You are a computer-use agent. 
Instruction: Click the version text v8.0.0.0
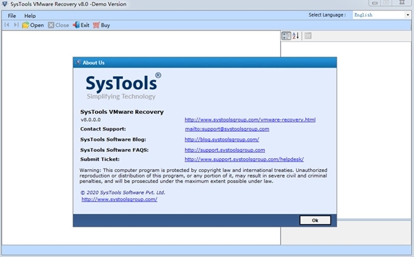click(x=90, y=120)
